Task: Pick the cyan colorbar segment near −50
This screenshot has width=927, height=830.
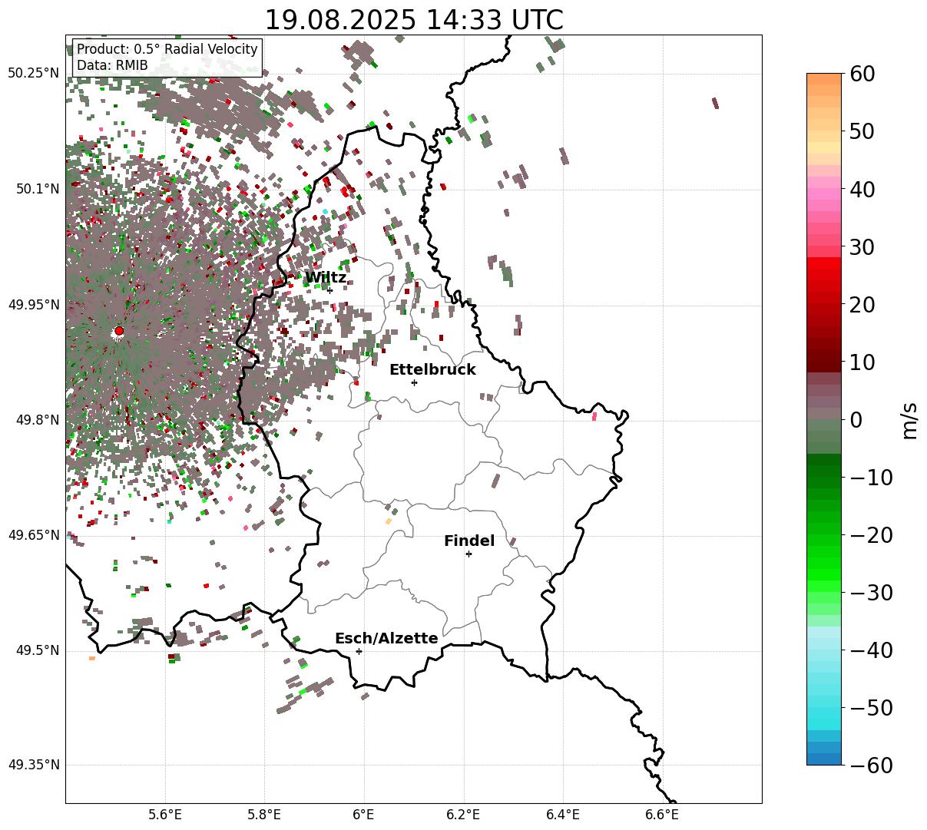Action: tap(824, 713)
